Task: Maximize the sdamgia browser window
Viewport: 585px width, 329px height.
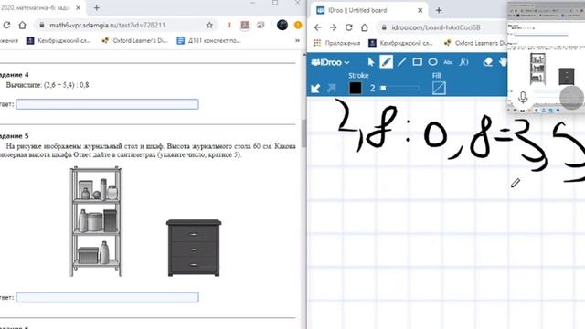Action: [275, 3]
